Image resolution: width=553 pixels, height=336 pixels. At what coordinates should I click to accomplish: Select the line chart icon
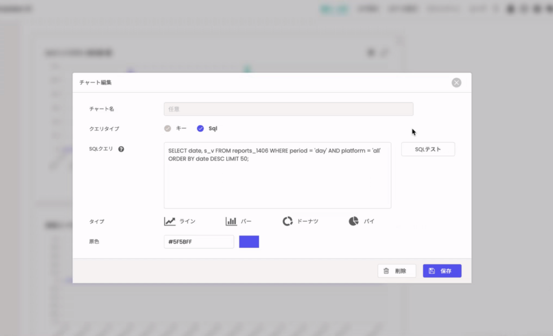[170, 221]
